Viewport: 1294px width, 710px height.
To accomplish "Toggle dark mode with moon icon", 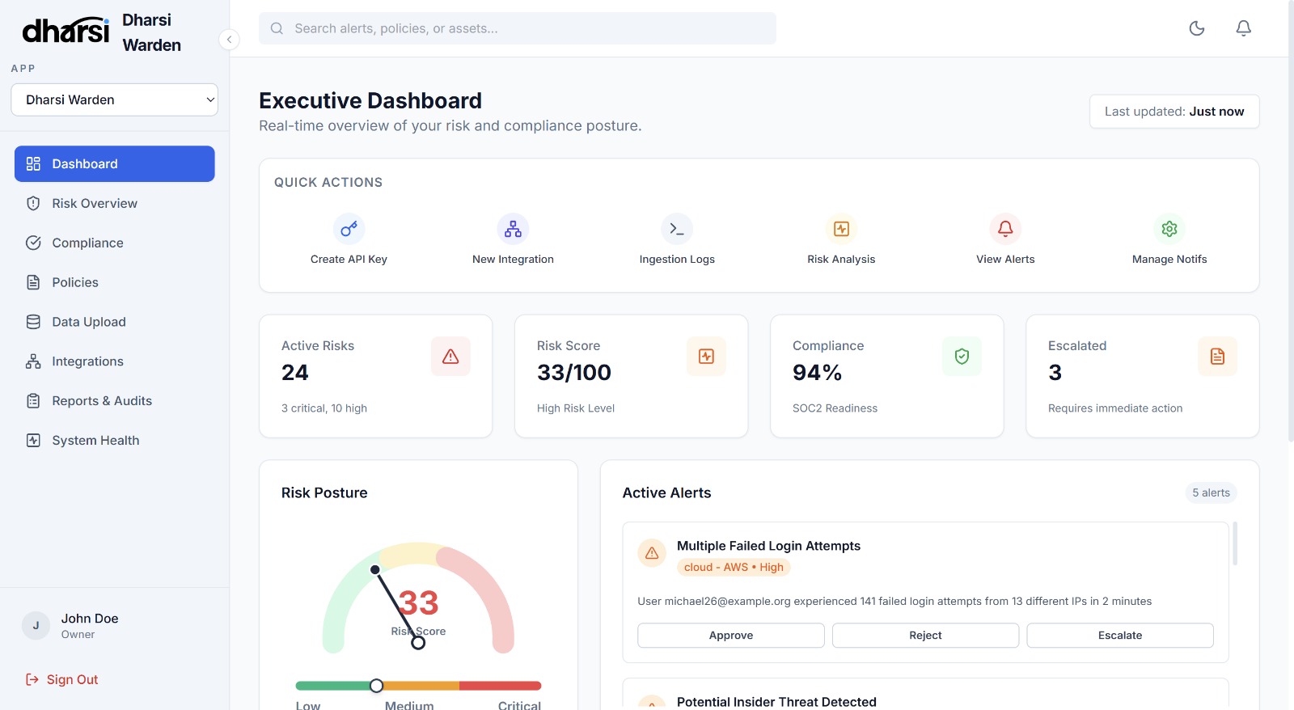I will pos(1197,28).
